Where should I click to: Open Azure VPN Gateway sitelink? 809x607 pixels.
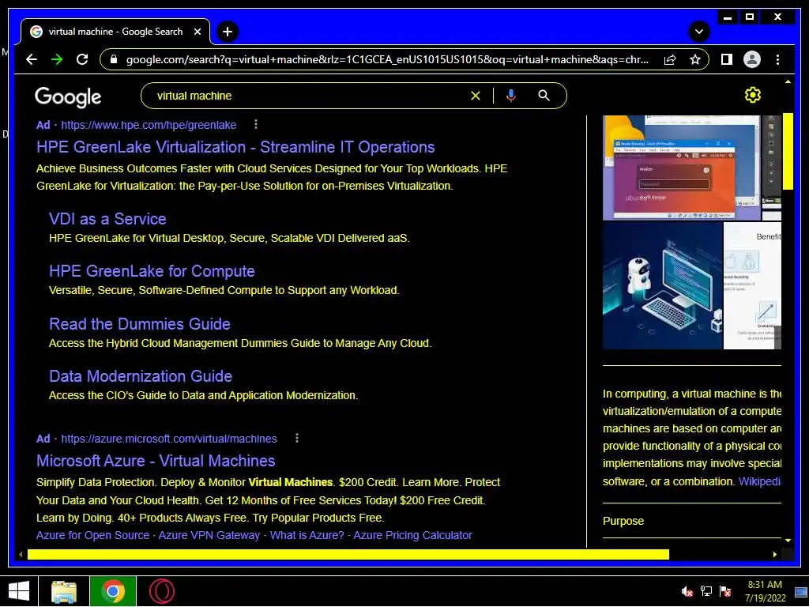coord(209,535)
